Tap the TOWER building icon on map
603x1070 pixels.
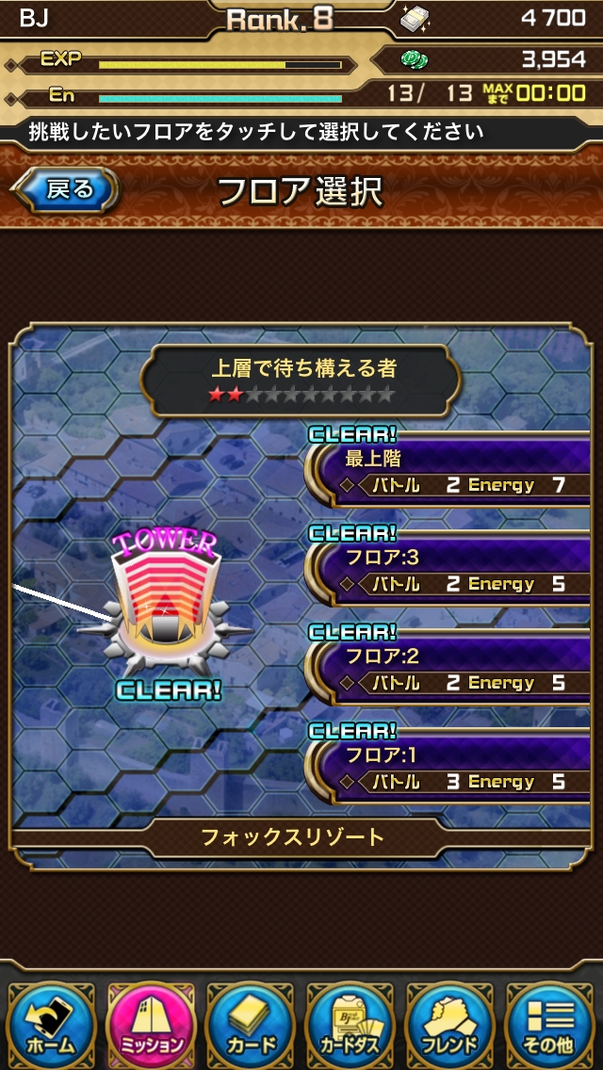point(166,601)
